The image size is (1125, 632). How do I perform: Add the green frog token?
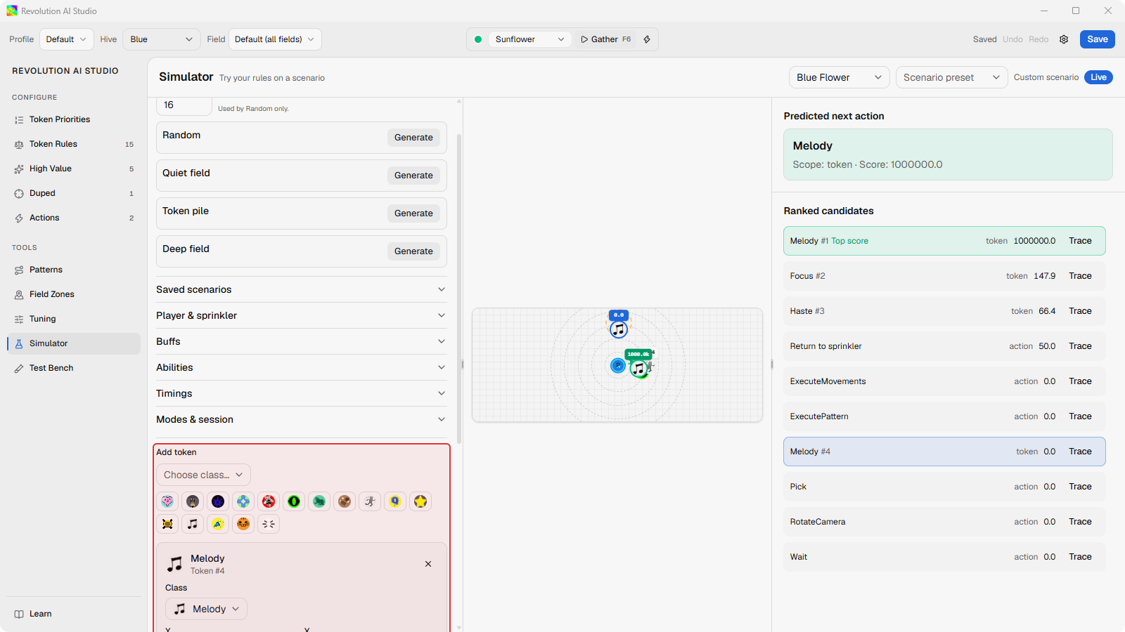tap(319, 501)
